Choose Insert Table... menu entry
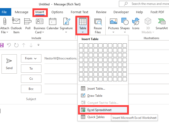169x130 pixels. [x=103, y=89]
